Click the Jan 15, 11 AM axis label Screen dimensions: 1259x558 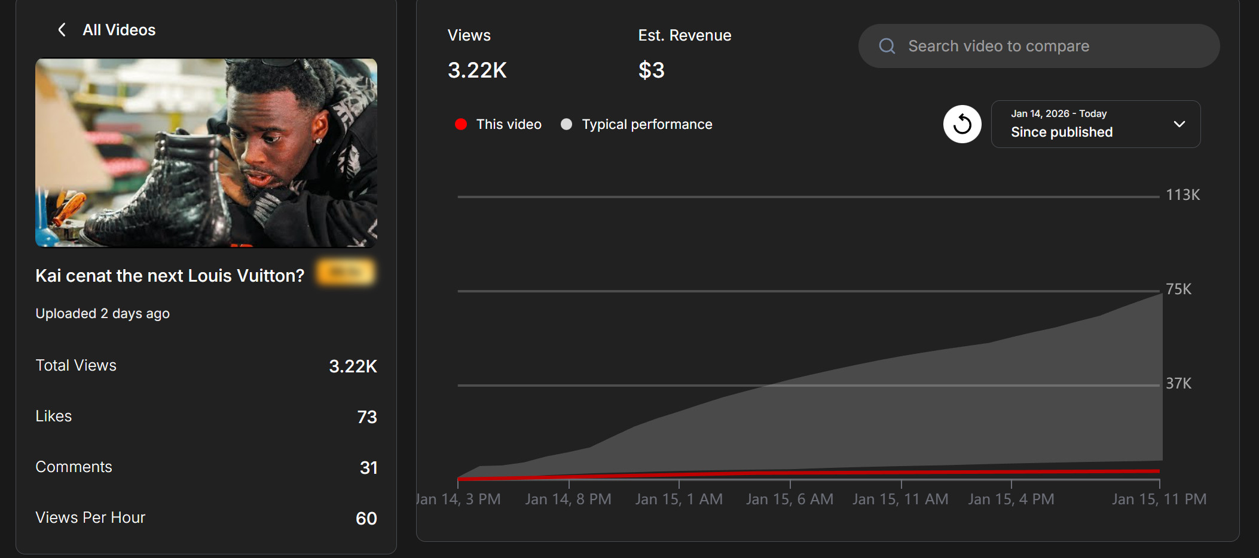click(x=900, y=500)
